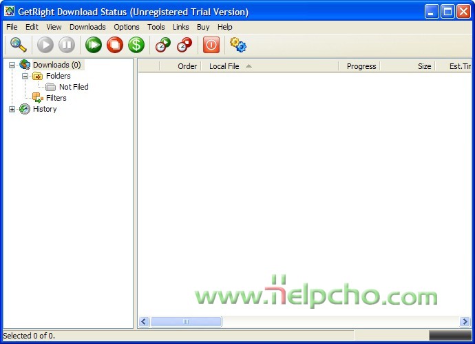
Task: Click the History globe icon
Action: (x=25, y=109)
